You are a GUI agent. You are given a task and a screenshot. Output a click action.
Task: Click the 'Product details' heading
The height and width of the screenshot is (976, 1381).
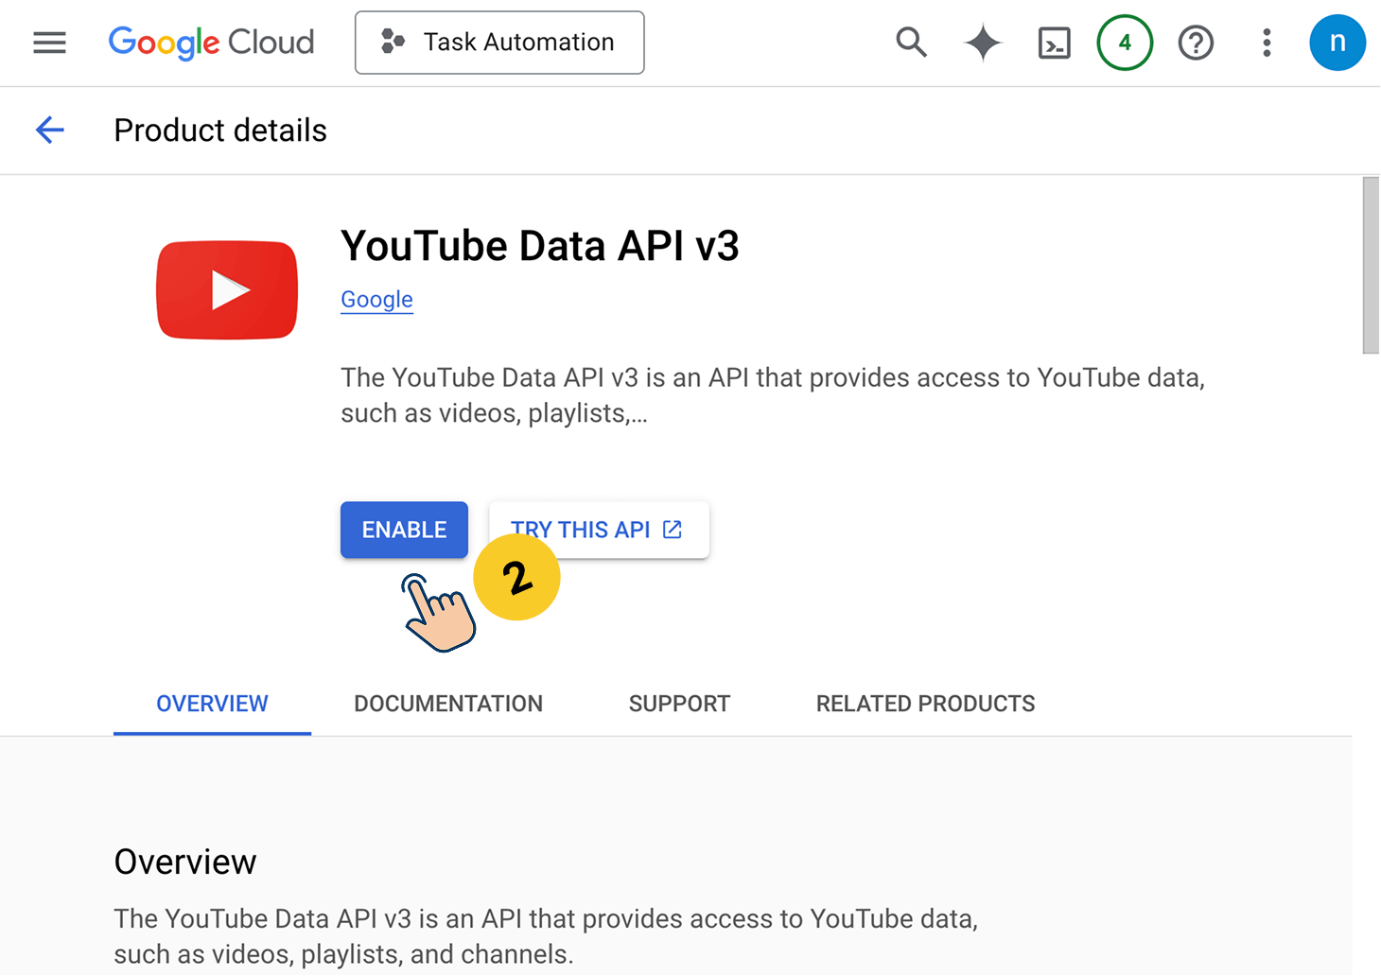coord(220,131)
